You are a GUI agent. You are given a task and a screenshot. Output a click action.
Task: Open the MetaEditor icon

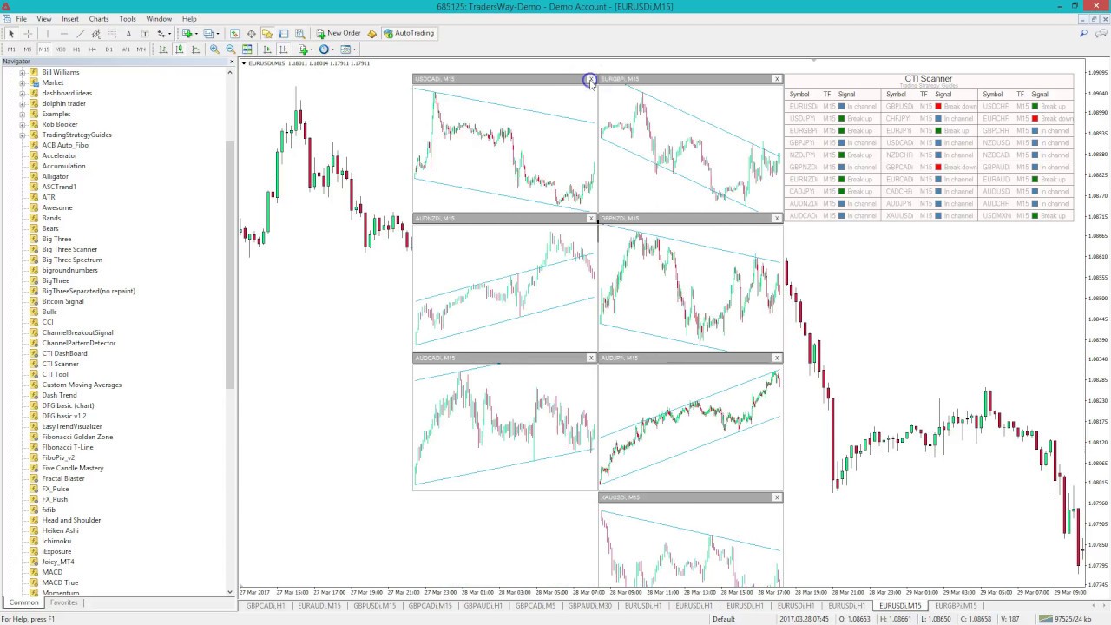(371, 33)
